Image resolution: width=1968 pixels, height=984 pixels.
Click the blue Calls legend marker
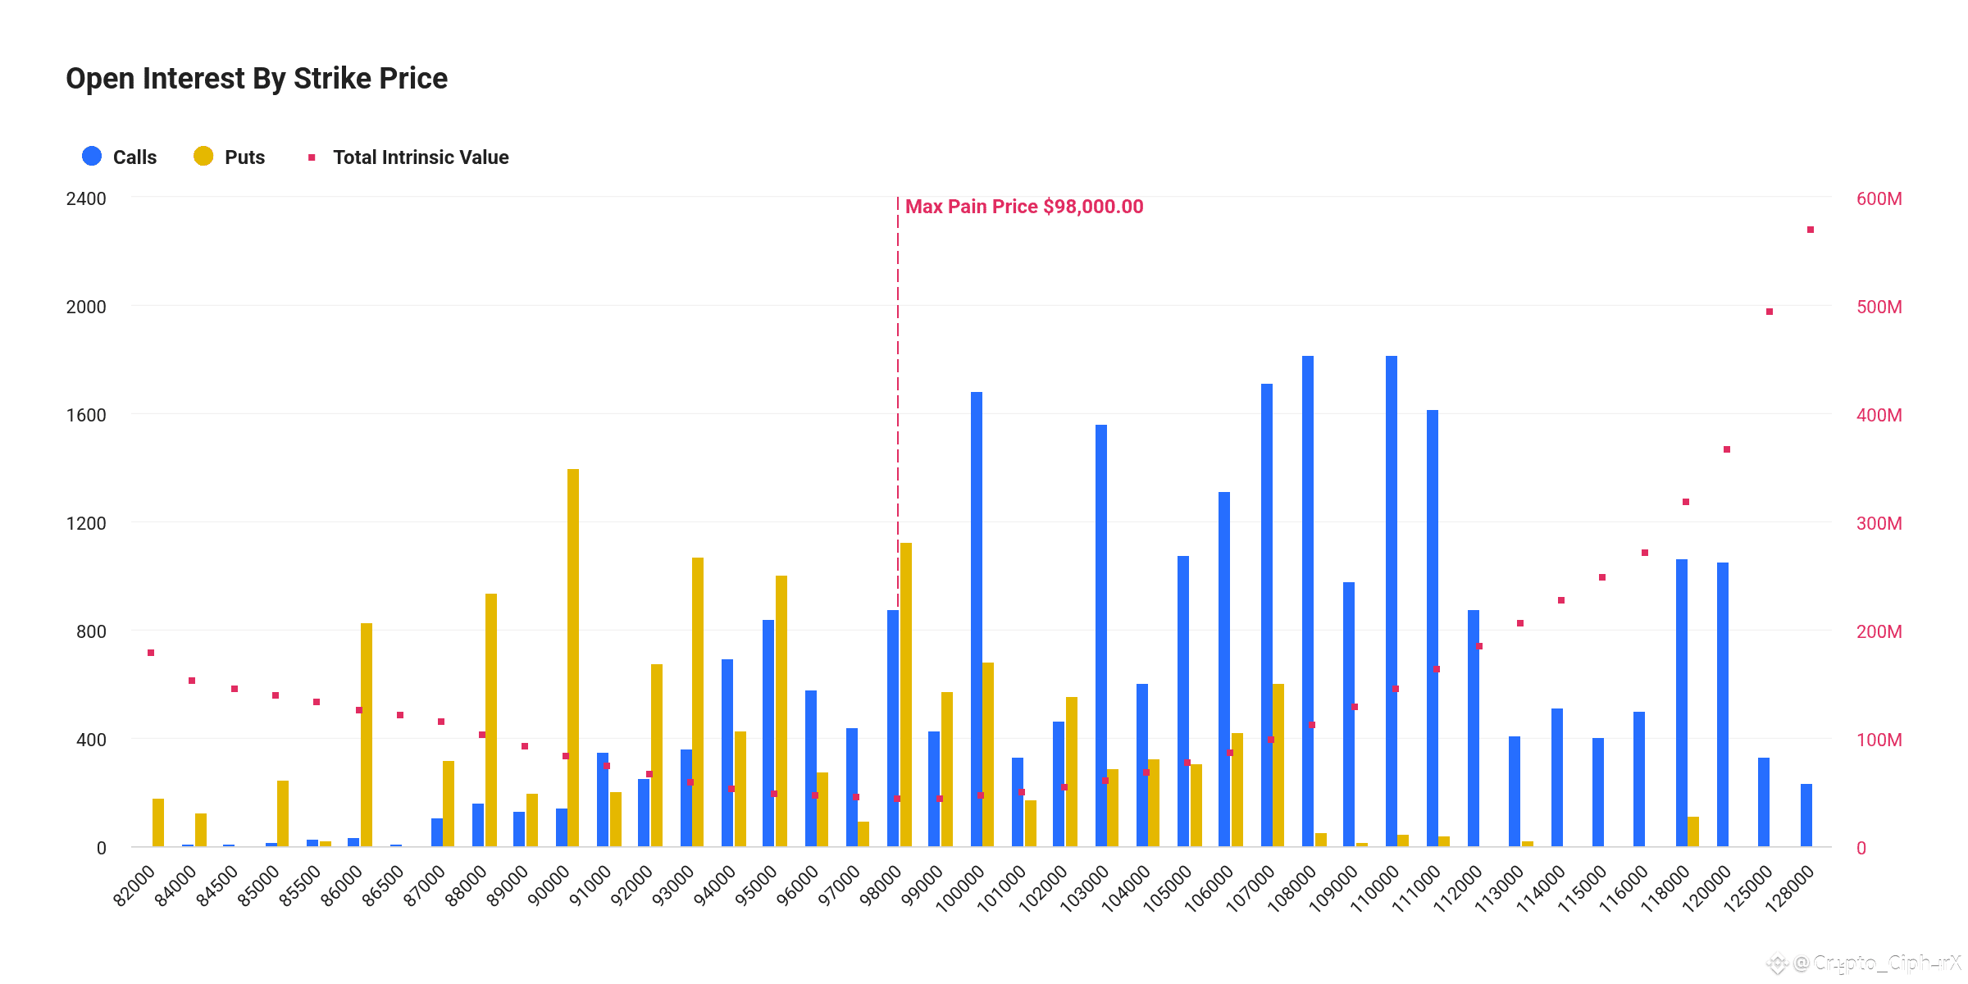point(92,156)
